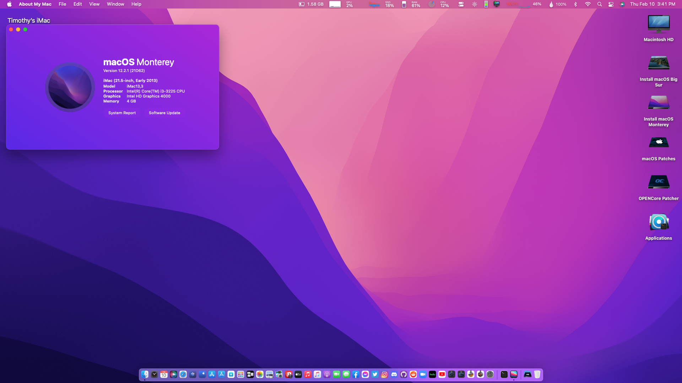
Task: Click the Software Update button
Action: 164,113
